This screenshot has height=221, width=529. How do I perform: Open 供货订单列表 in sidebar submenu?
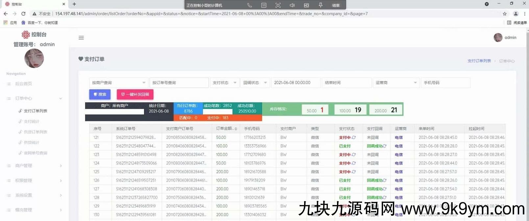click(x=36, y=132)
